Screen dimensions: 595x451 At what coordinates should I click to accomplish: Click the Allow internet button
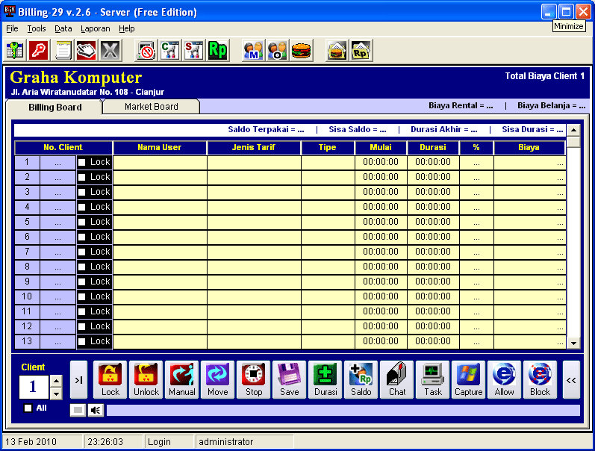point(505,379)
